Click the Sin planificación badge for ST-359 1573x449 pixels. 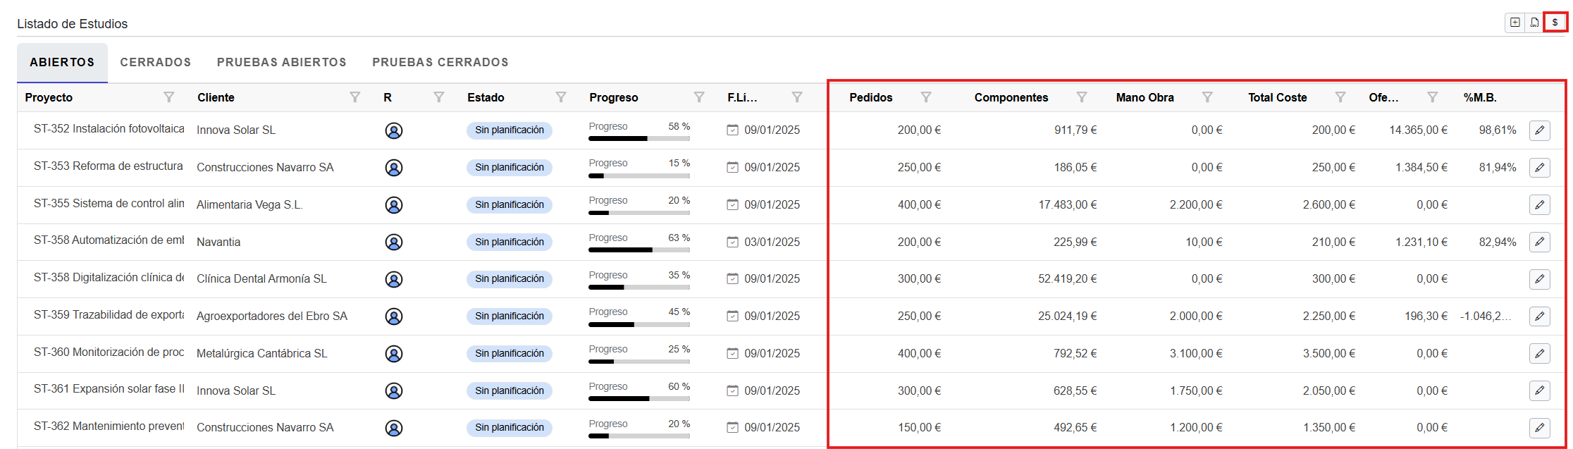click(x=509, y=316)
